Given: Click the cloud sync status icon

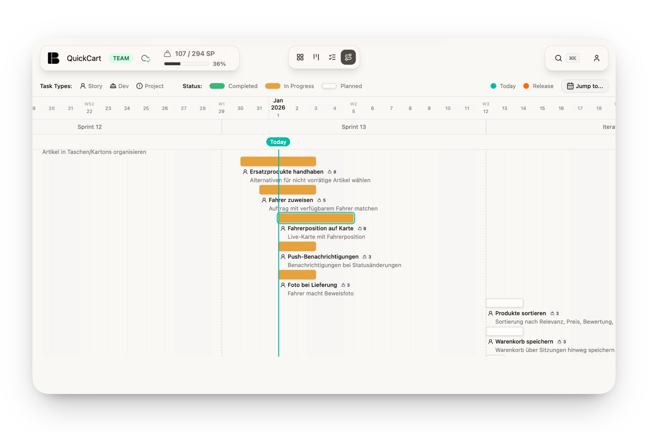Looking at the screenshot, I should 145,58.
